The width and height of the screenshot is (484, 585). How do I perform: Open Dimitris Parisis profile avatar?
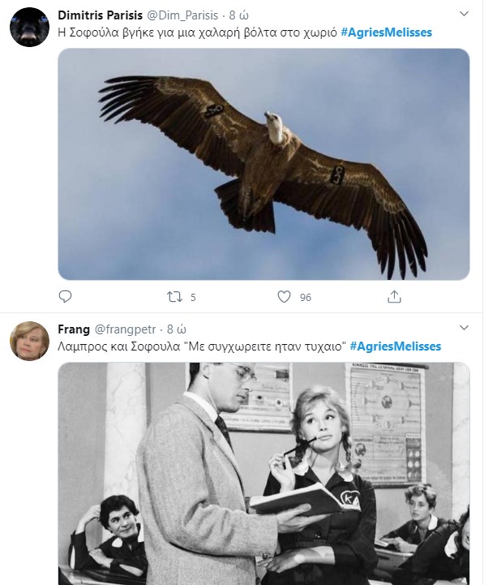coord(29,27)
